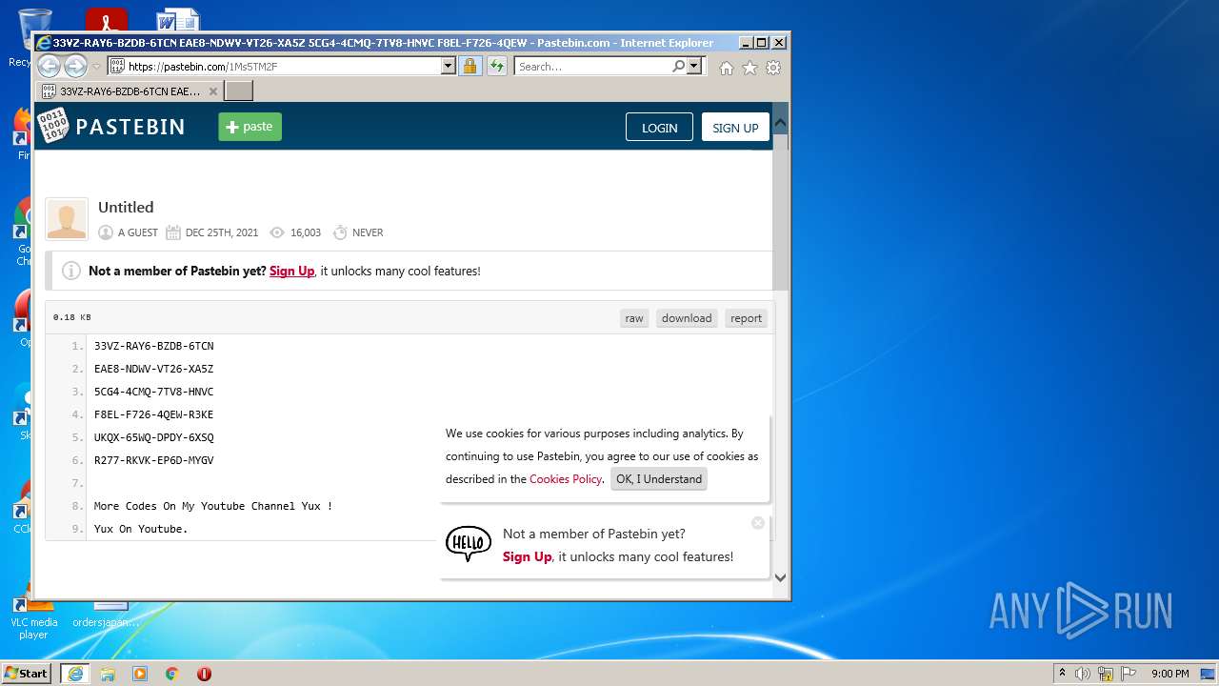Click the SIGN UP button
The width and height of the screenshot is (1219, 686).
pos(735,127)
